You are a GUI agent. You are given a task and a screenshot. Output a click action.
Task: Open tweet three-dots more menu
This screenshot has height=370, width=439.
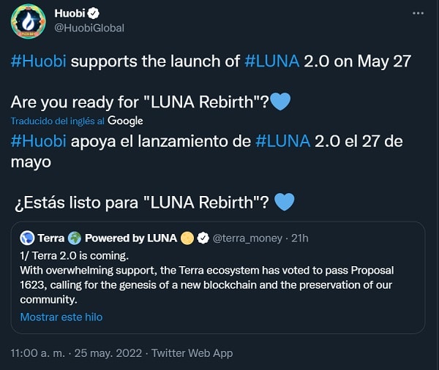pyautogui.click(x=418, y=13)
